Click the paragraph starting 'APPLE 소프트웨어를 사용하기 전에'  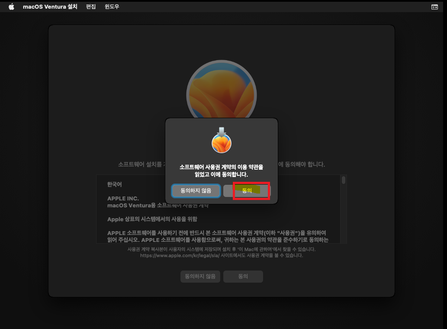tap(218, 236)
